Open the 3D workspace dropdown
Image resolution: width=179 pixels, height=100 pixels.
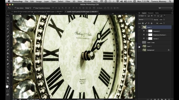pos(165,8)
